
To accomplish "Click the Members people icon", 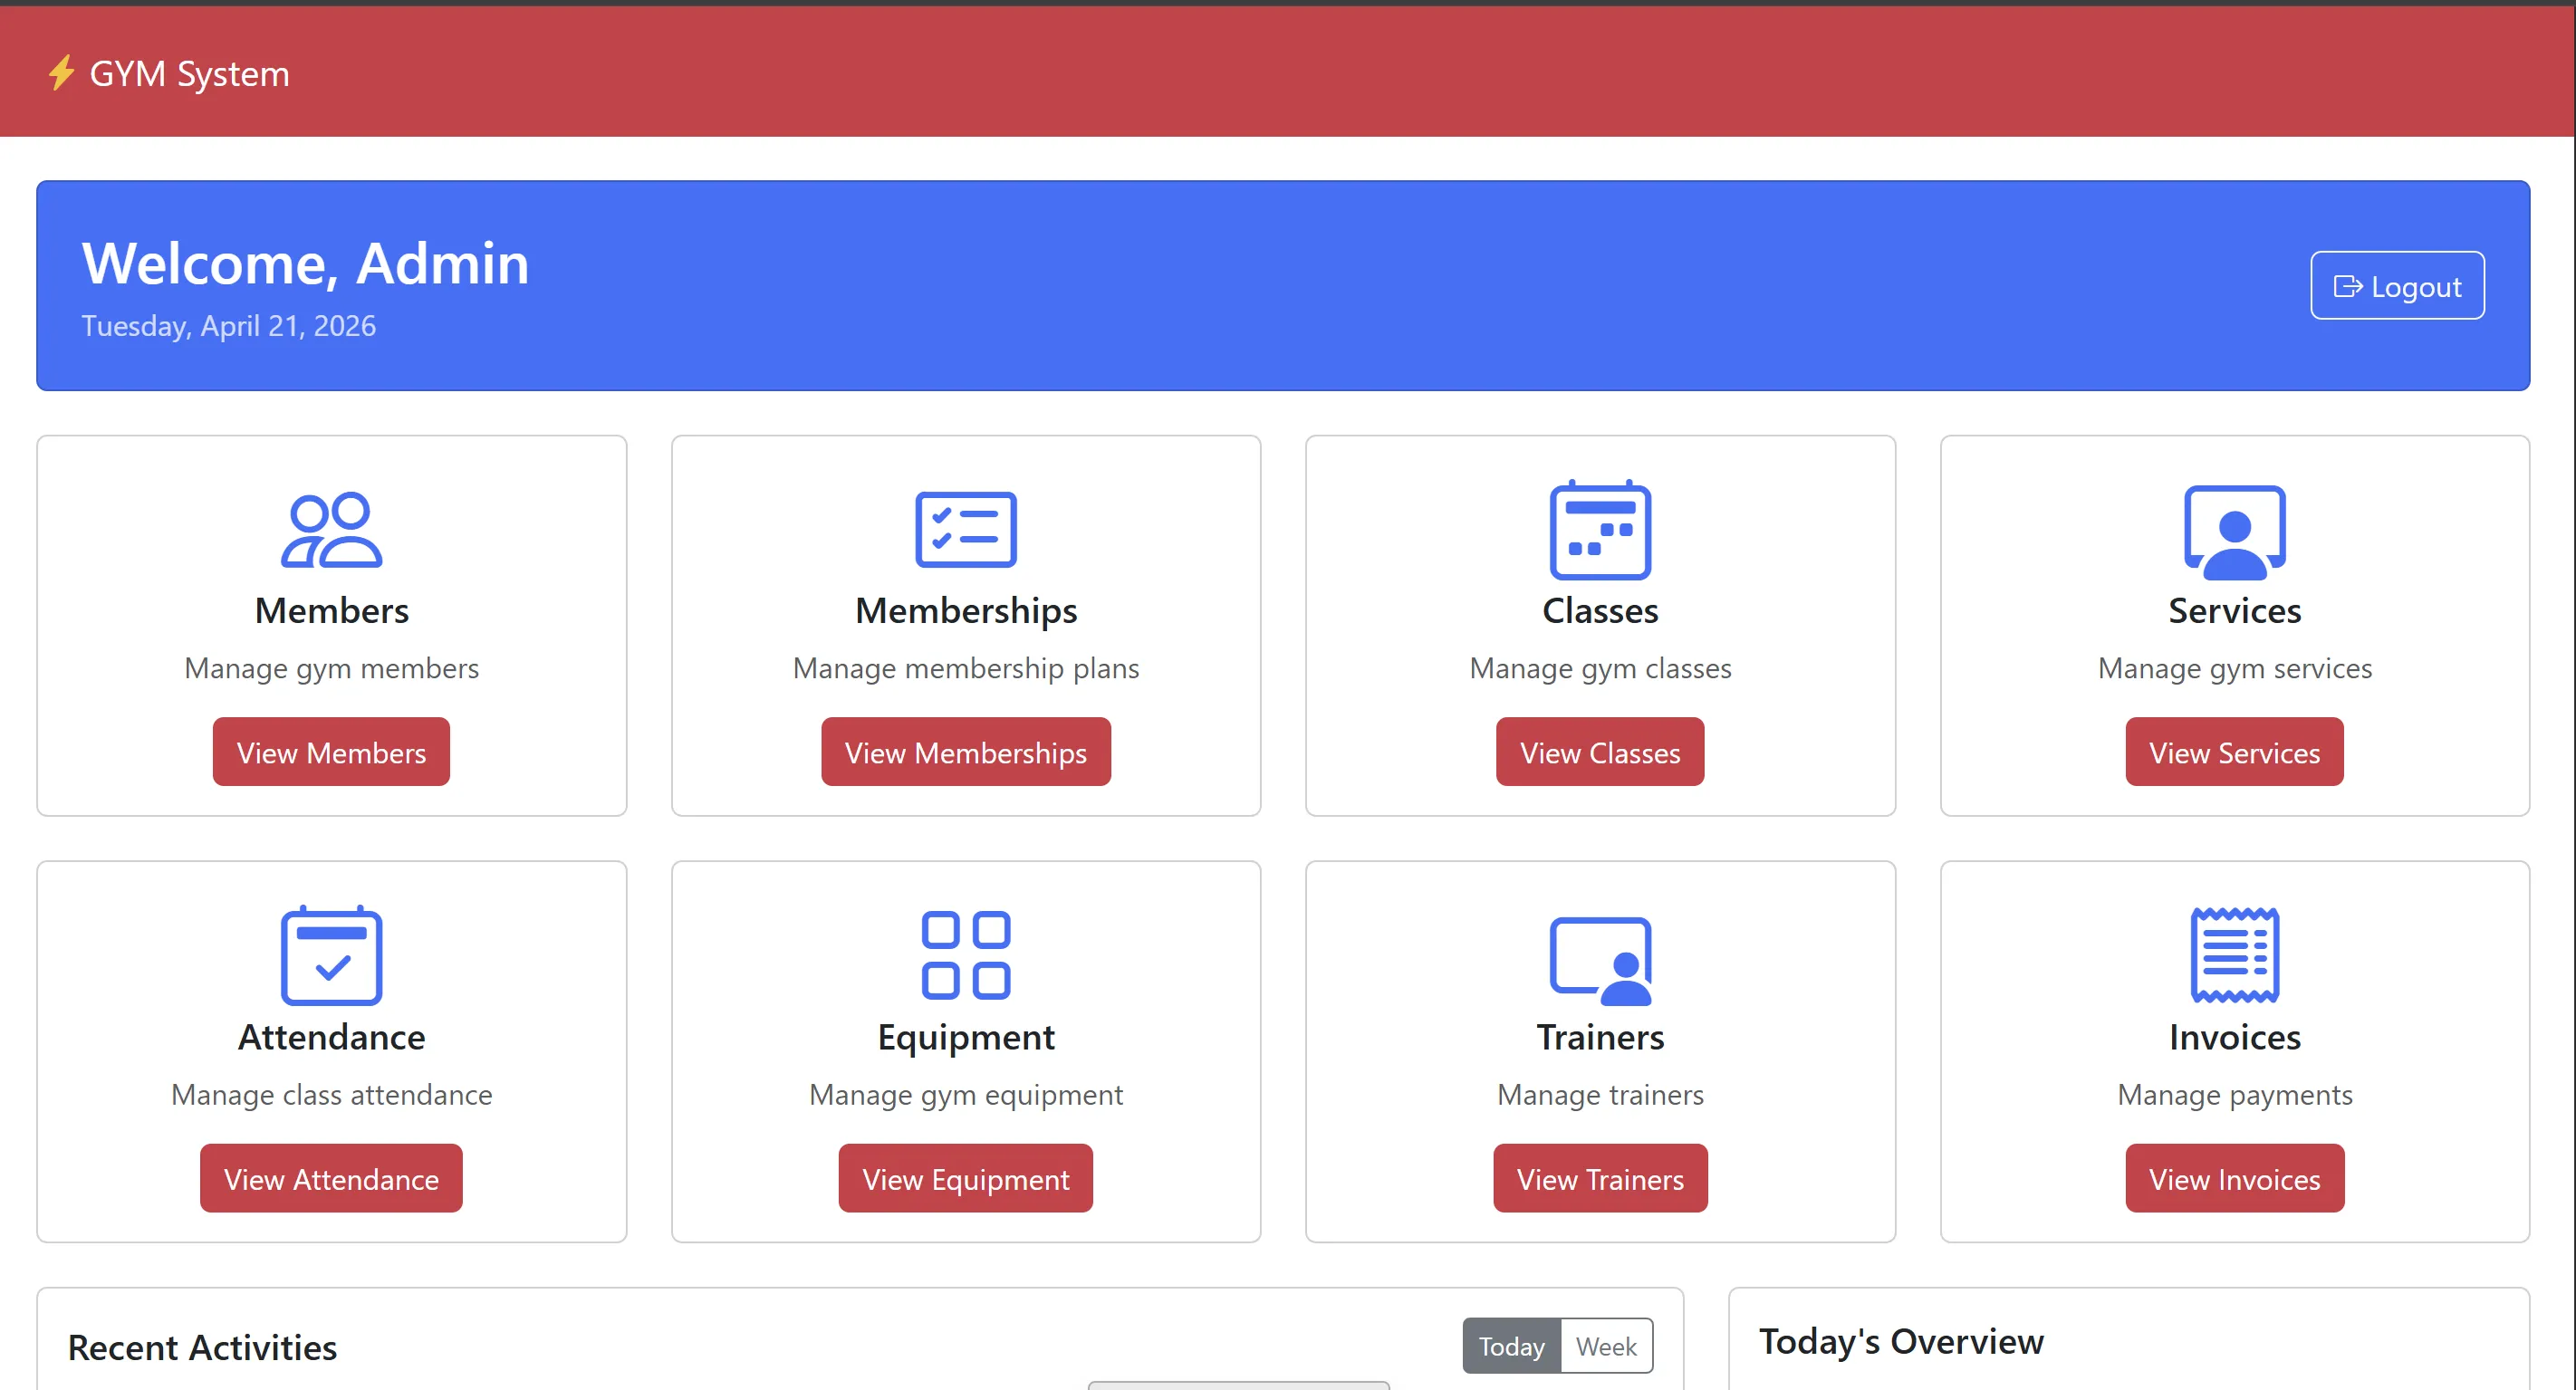I will coord(331,530).
